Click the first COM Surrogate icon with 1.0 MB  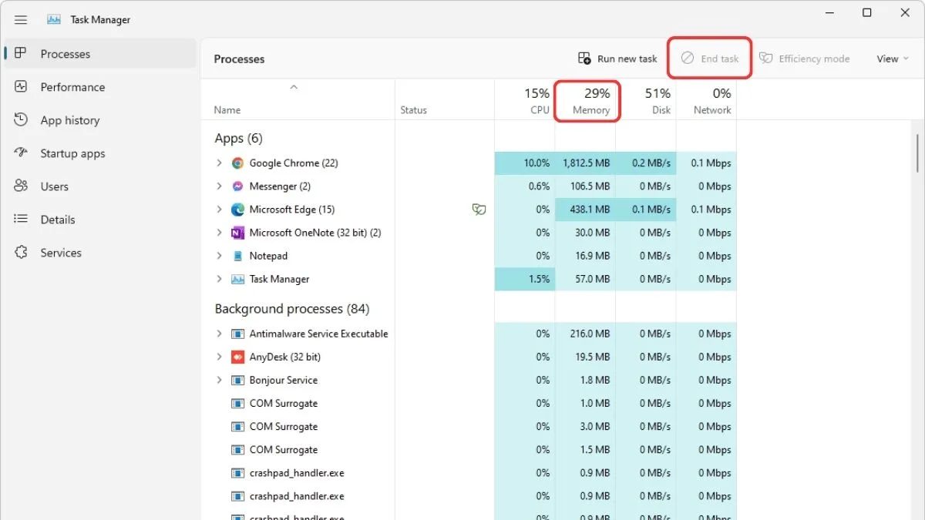[x=237, y=403]
